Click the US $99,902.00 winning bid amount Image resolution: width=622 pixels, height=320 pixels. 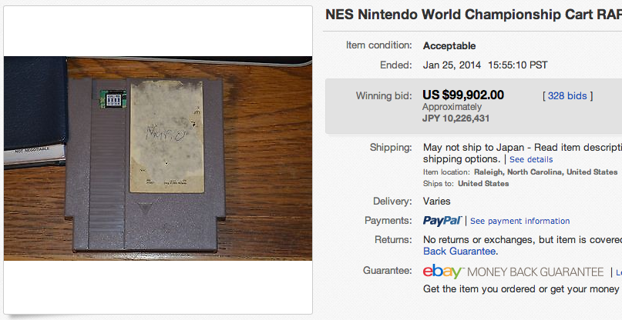pyautogui.click(x=463, y=95)
